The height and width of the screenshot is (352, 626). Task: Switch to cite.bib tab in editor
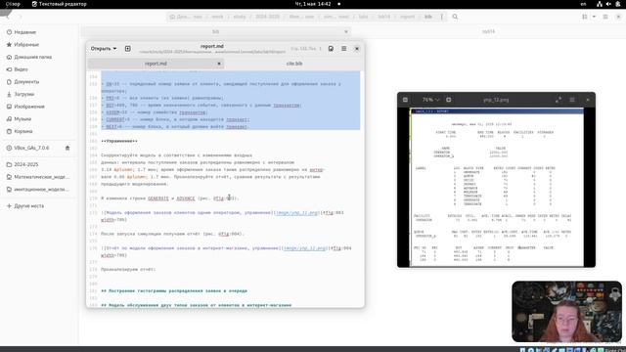tap(294, 64)
